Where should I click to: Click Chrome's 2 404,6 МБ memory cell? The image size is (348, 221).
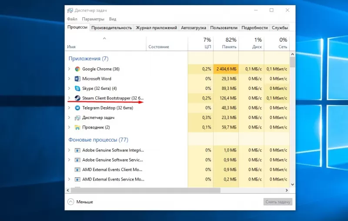pos(226,69)
